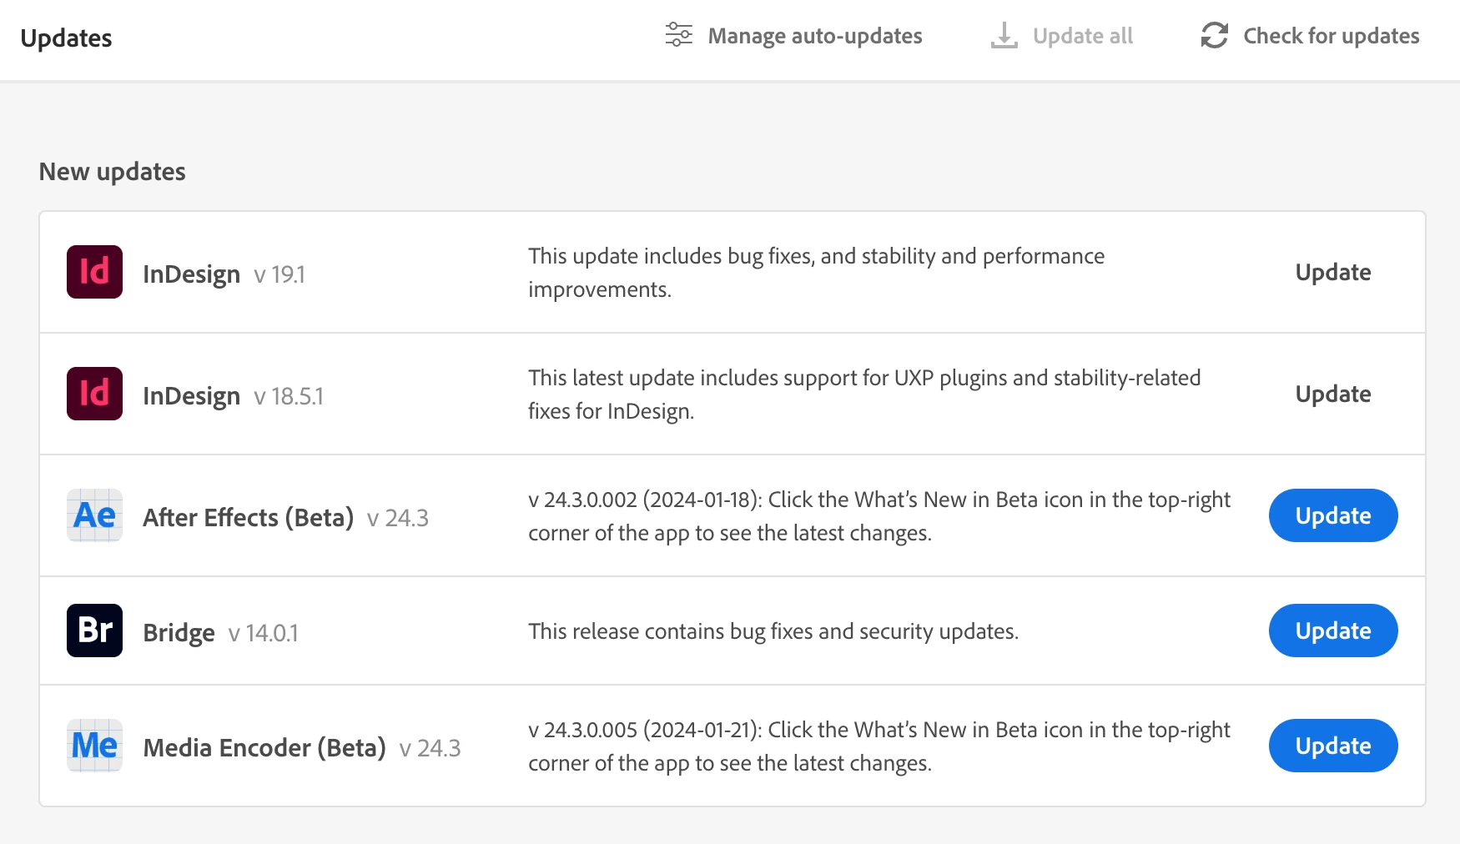Screen dimensions: 1460x844
Task: Update After Effects (Beta)
Action: tap(1332, 515)
